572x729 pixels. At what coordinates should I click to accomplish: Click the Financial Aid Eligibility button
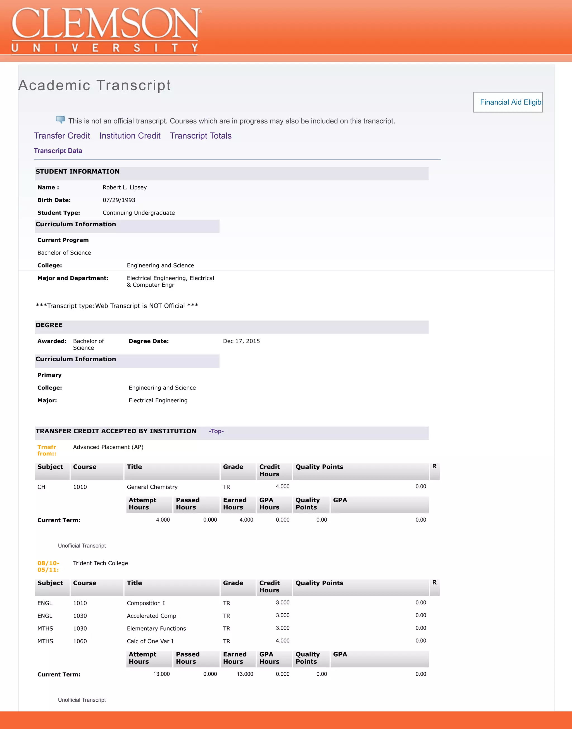(508, 102)
